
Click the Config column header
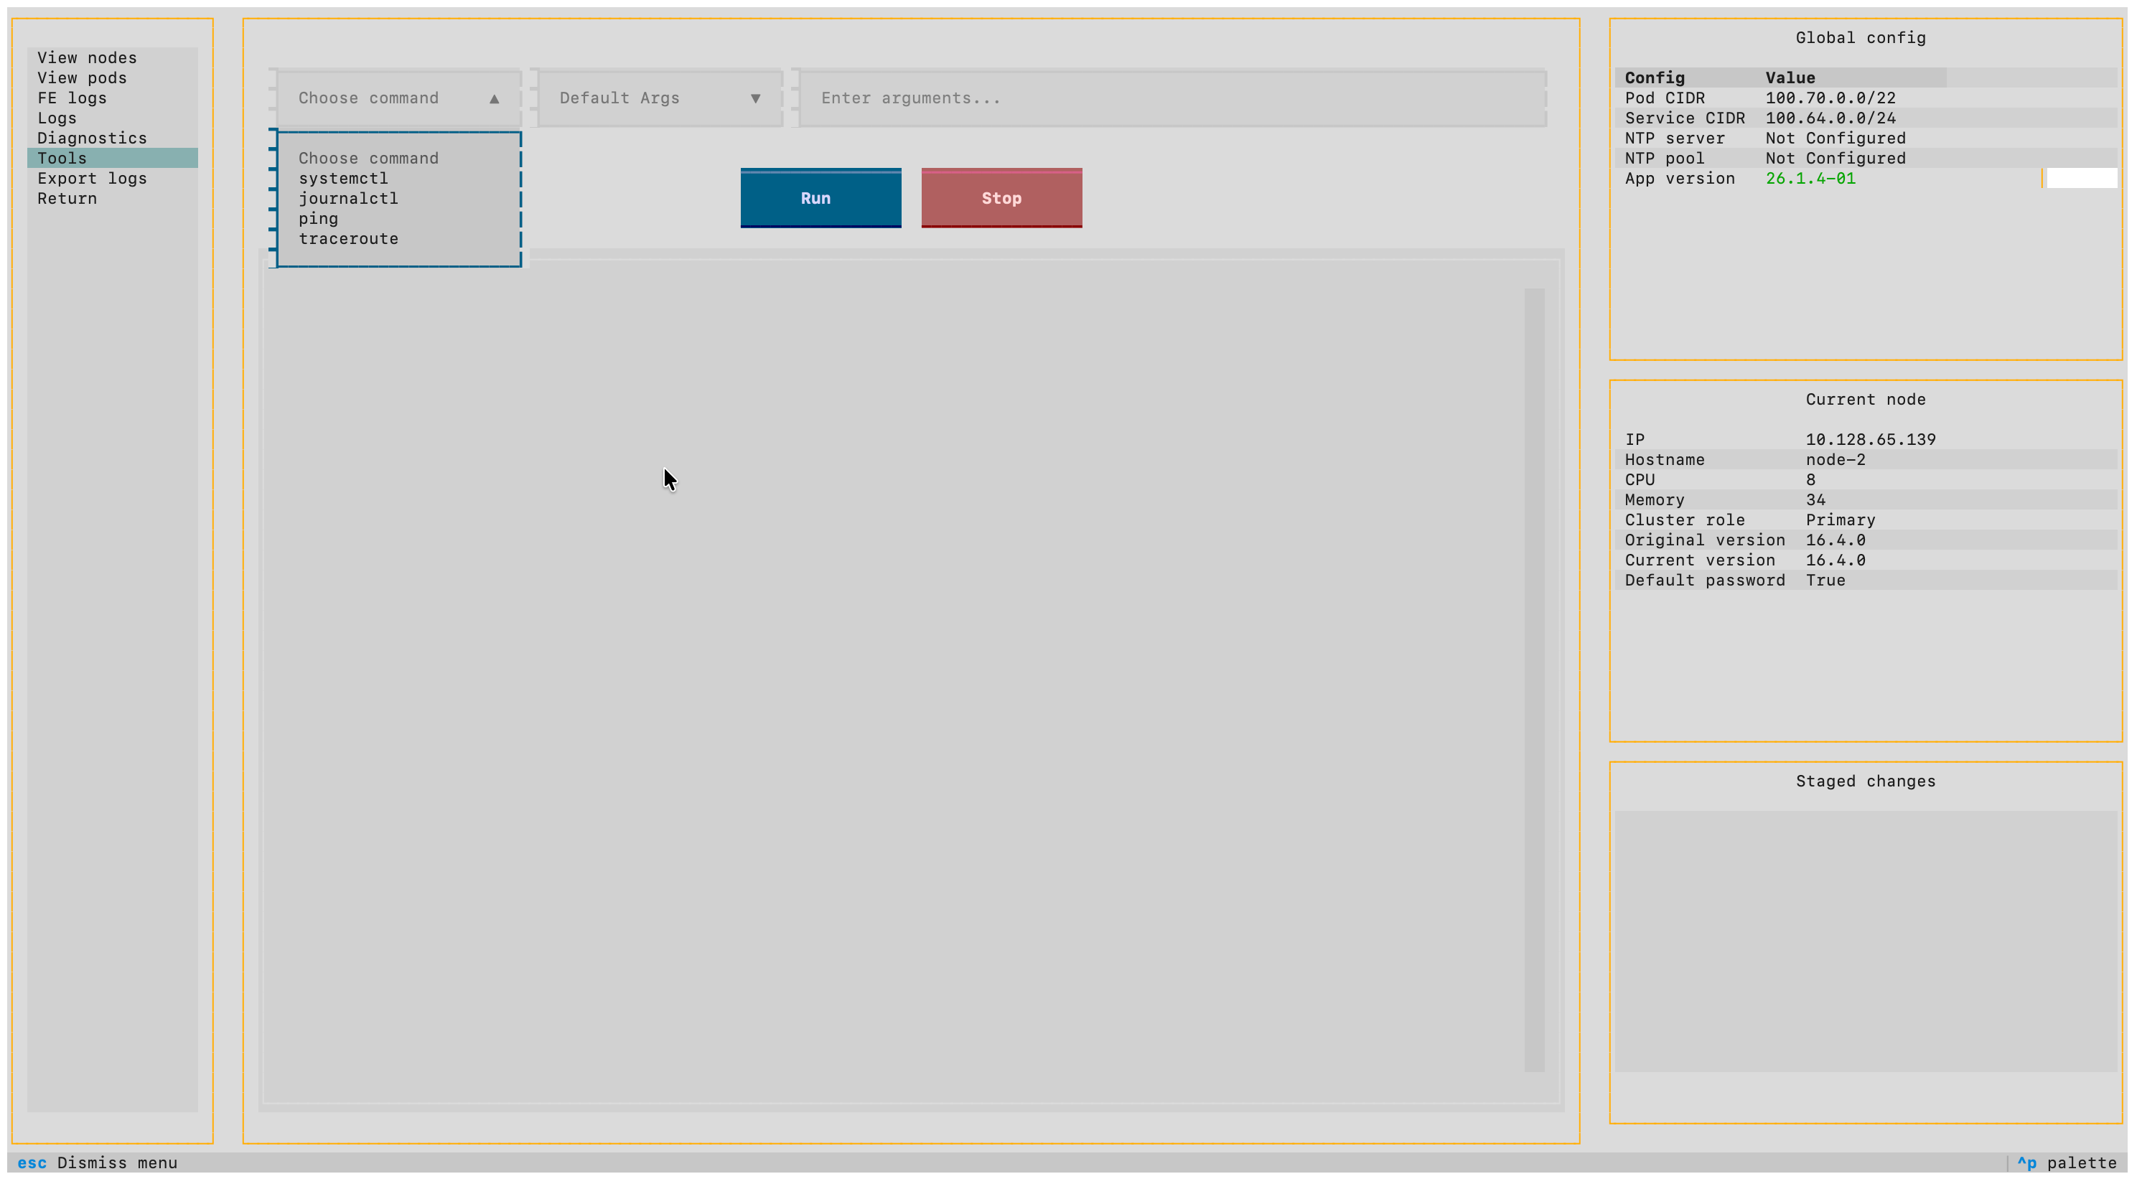coord(1654,77)
